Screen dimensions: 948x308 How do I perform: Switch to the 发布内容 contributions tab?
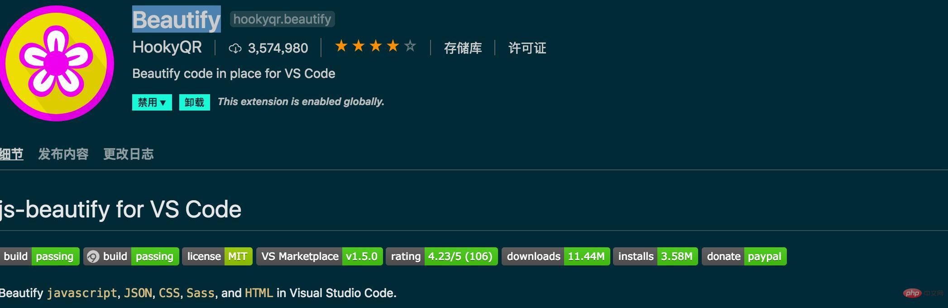(x=63, y=154)
